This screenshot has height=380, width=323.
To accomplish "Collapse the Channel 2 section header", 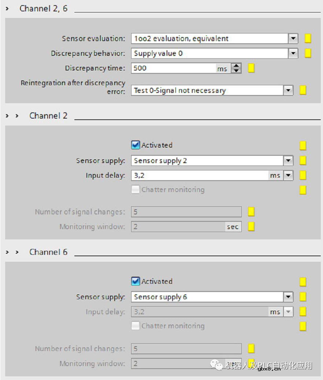I will pos(17,116).
